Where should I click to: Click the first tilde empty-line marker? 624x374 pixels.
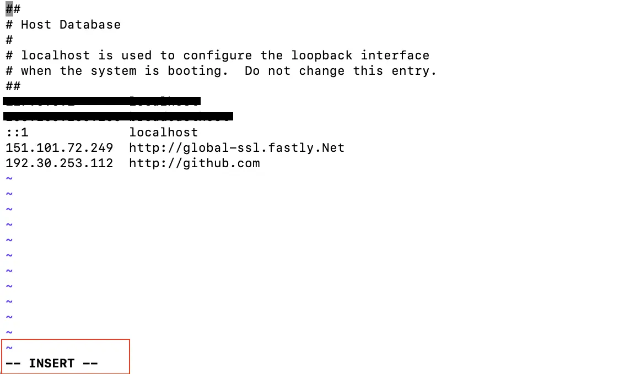click(9, 178)
